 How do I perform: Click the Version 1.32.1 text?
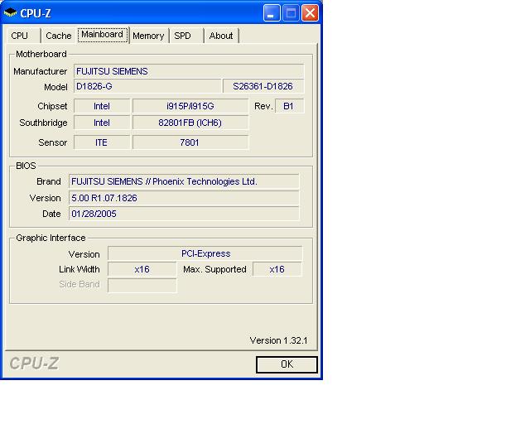(278, 340)
